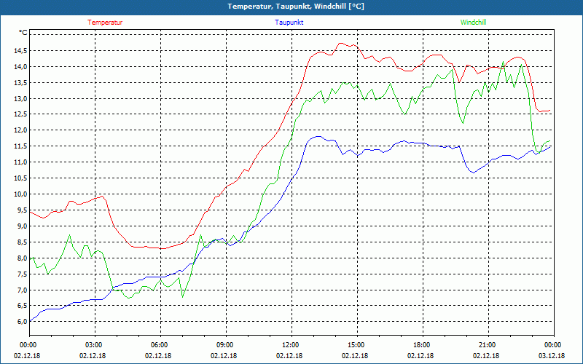This screenshot has width=583, height=364.
Task: Click the 9,5 y-axis value
Action: pos(23,210)
